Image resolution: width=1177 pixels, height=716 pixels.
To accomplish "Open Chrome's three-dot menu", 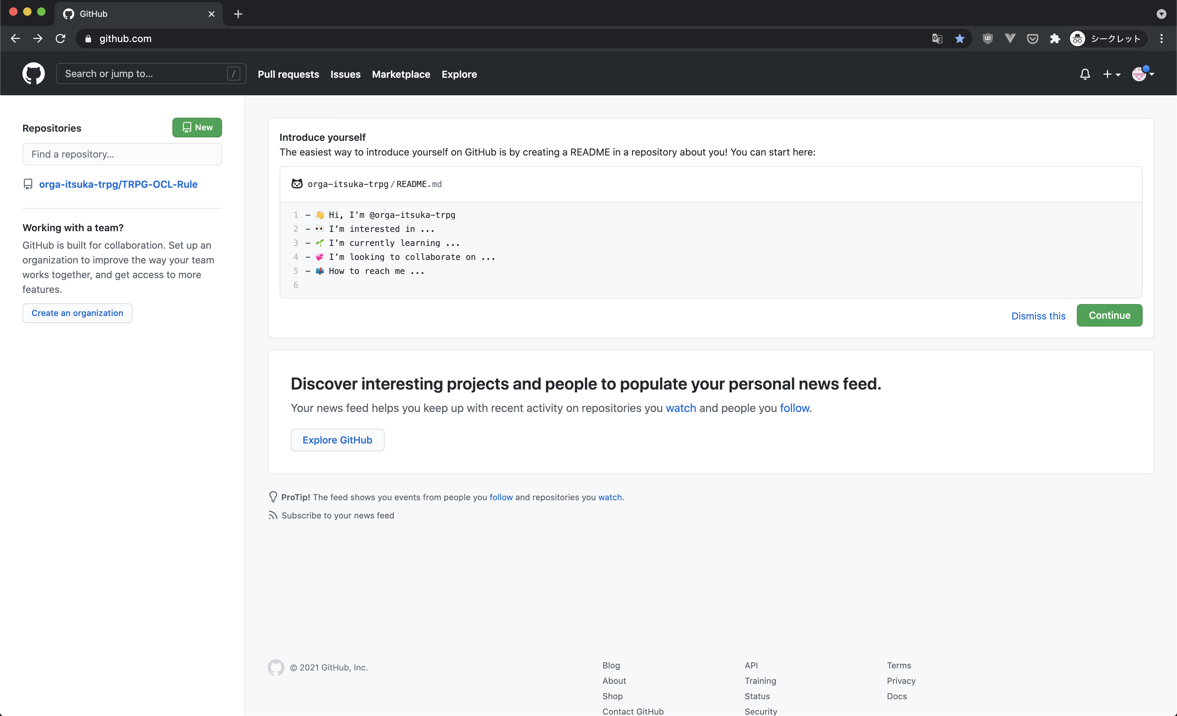I will coord(1161,39).
